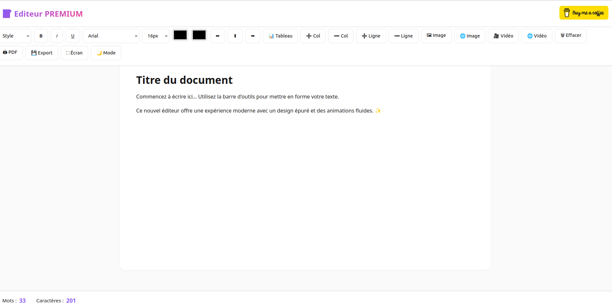Remove a row with minus Ligne
This screenshot has height=304, width=612.
tap(403, 36)
